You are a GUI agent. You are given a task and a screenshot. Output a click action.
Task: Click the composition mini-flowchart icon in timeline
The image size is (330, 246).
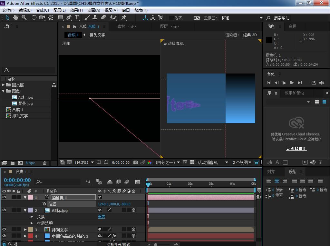pos(88,182)
